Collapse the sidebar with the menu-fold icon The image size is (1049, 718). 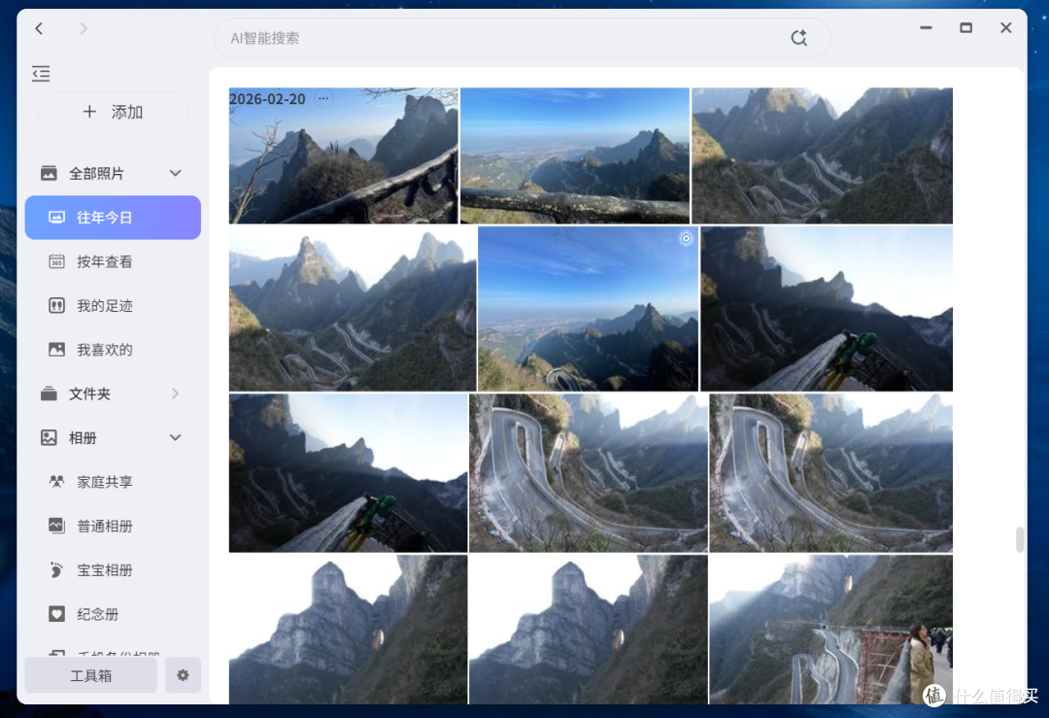click(x=41, y=74)
